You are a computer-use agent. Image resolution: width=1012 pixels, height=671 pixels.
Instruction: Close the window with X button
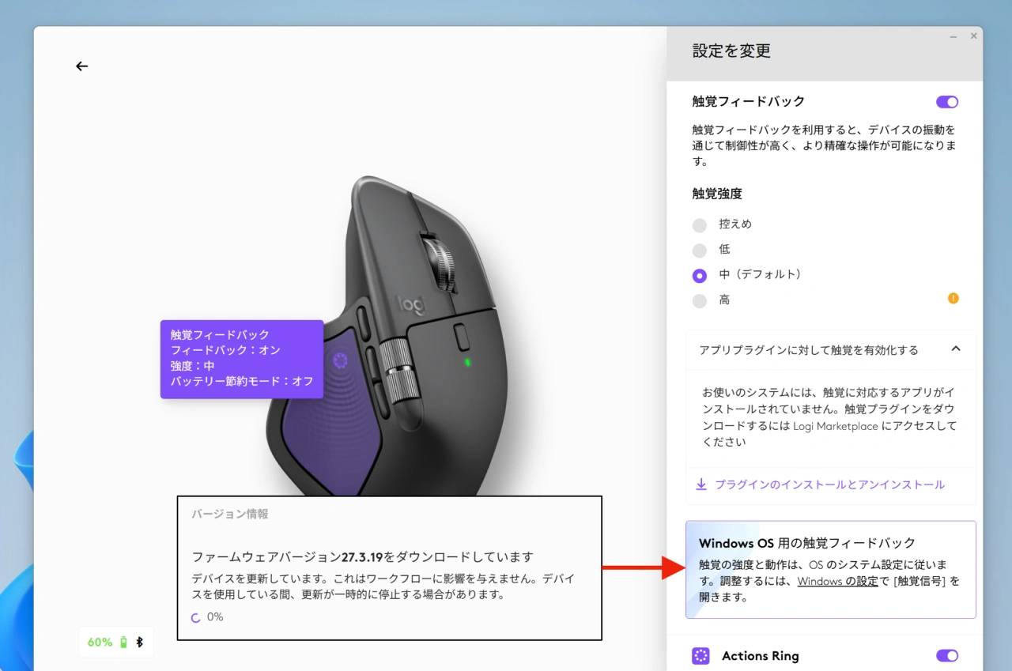pyautogui.click(x=973, y=36)
